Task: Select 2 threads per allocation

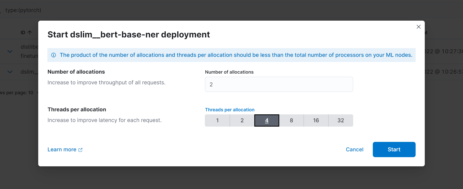Action: click(242, 120)
